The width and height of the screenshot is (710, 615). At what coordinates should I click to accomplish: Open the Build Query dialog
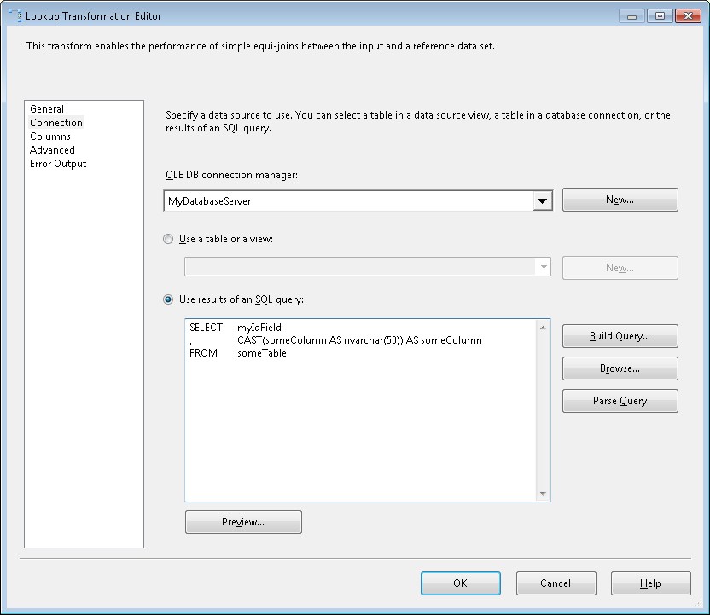pyautogui.click(x=620, y=335)
